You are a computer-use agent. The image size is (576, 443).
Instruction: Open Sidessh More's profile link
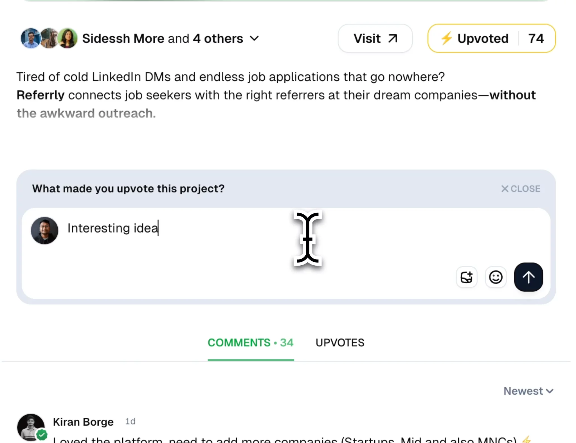[x=123, y=39]
